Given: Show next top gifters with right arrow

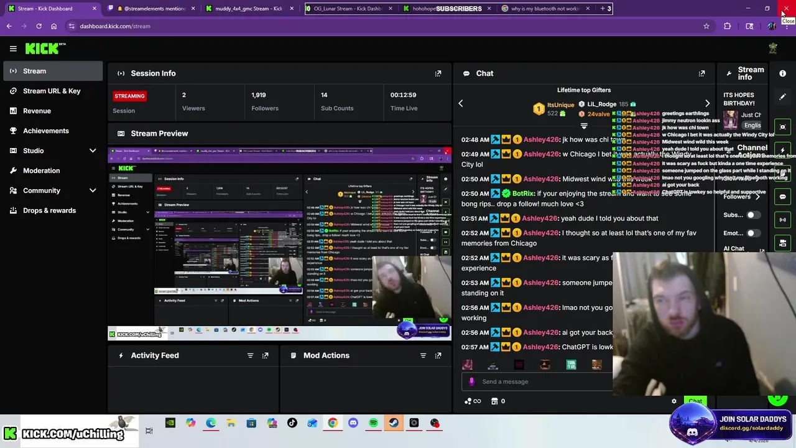Looking at the screenshot, I should pos(707,103).
